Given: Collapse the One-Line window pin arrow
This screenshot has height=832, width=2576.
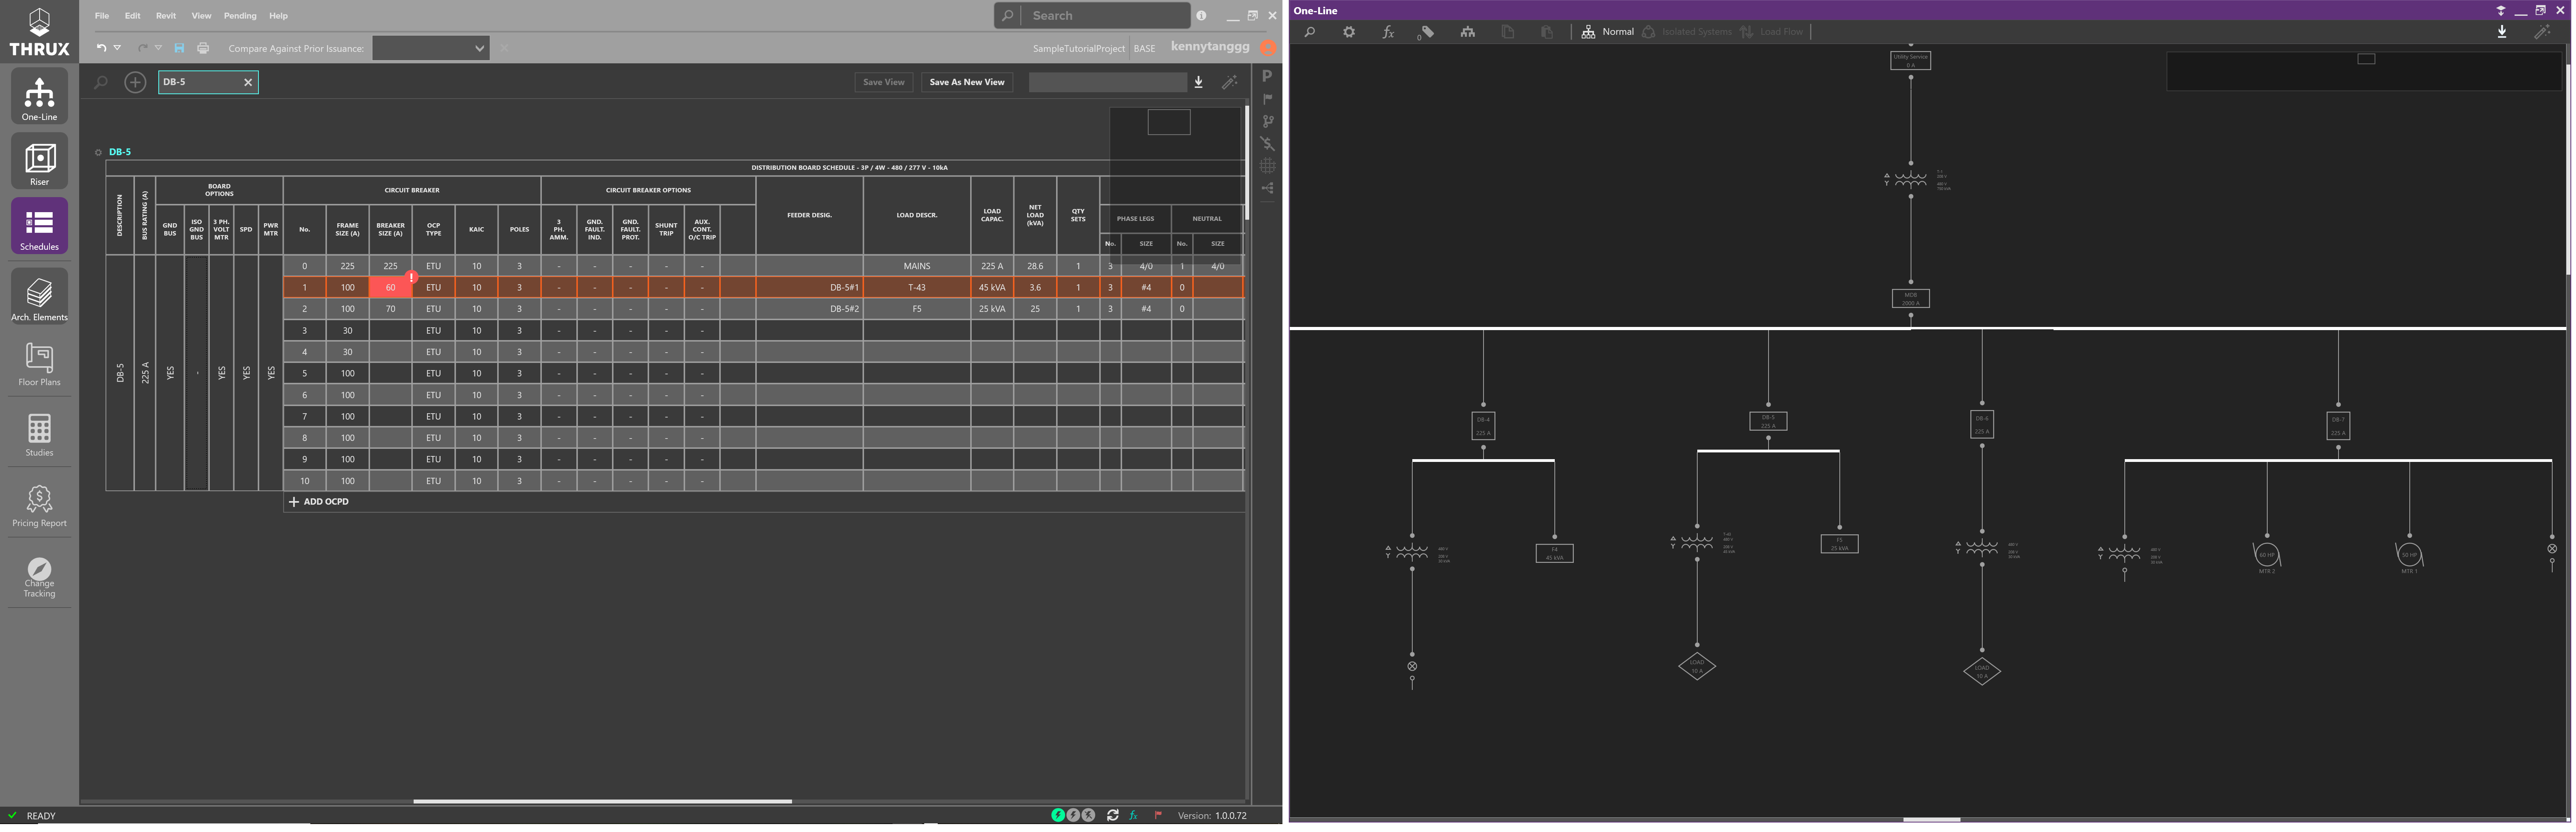Looking at the screenshot, I should pyautogui.click(x=2501, y=11).
